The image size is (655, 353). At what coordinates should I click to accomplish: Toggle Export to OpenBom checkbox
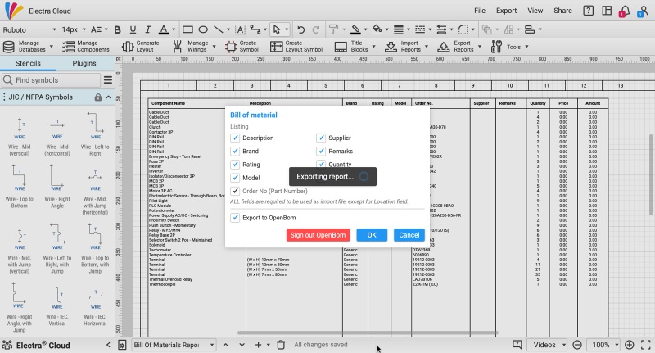coord(235,218)
